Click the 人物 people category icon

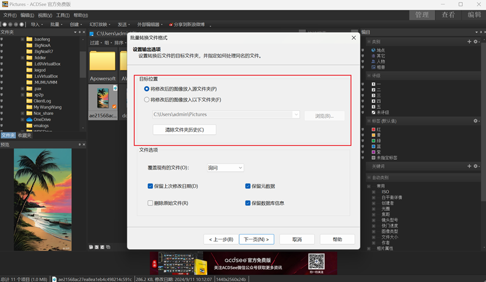(374, 61)
